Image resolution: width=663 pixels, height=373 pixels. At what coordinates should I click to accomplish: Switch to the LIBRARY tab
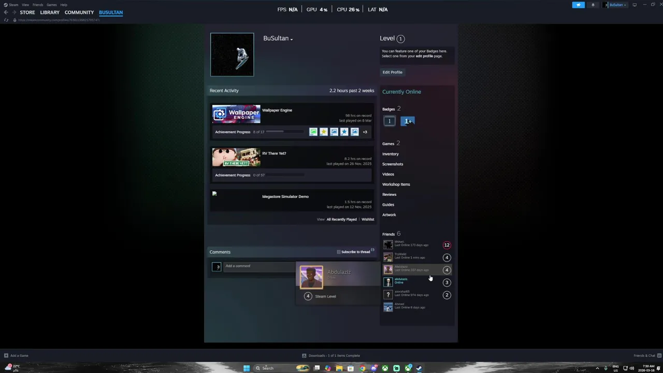[x=50, y=12]
